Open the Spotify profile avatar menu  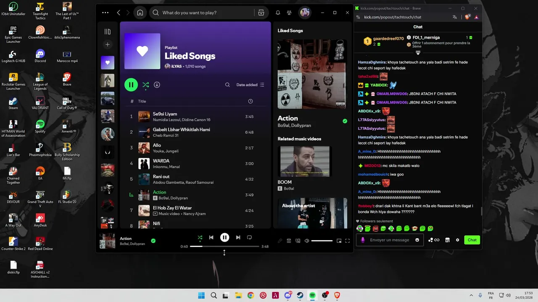point(305,13)
